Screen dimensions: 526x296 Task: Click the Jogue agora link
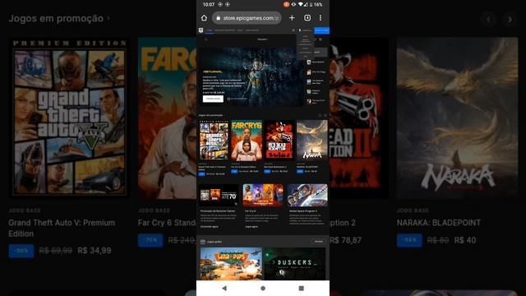coord(251,227)
